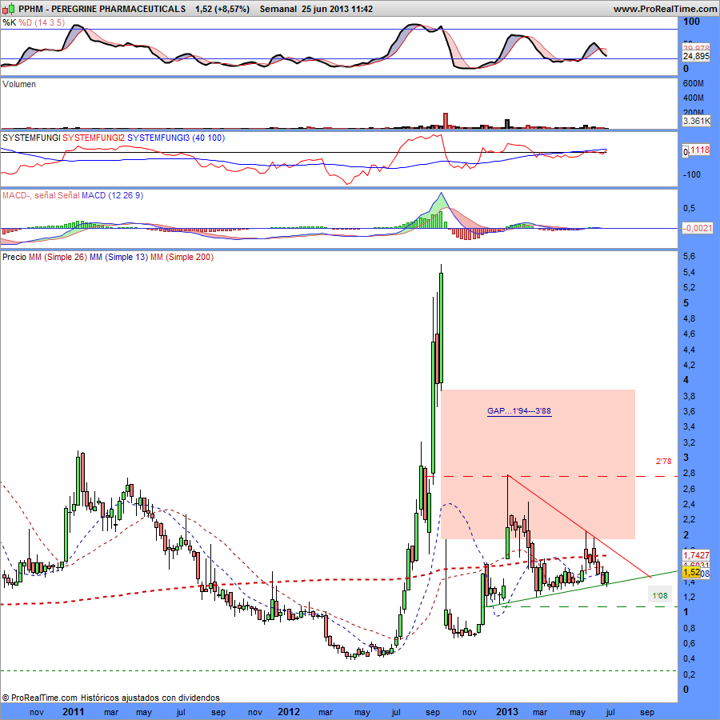
Task: Click the %K stochastic label
Action: click(9, 22)
